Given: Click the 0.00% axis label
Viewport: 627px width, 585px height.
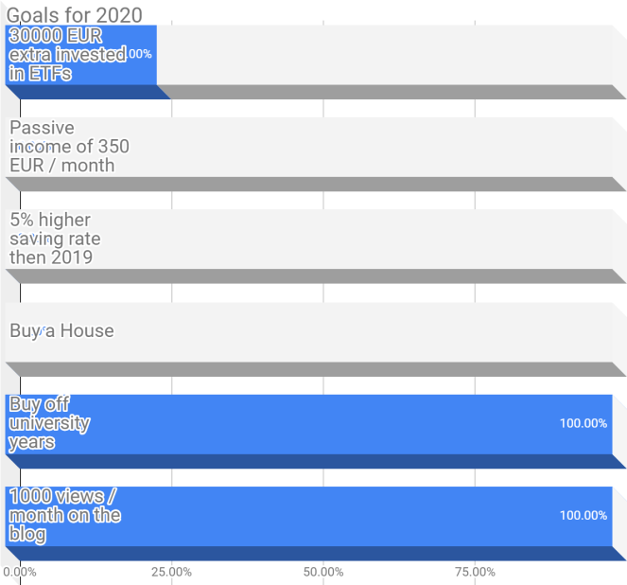Looking at the screenshot, I should pyautogui.click(x=20, y=571).
